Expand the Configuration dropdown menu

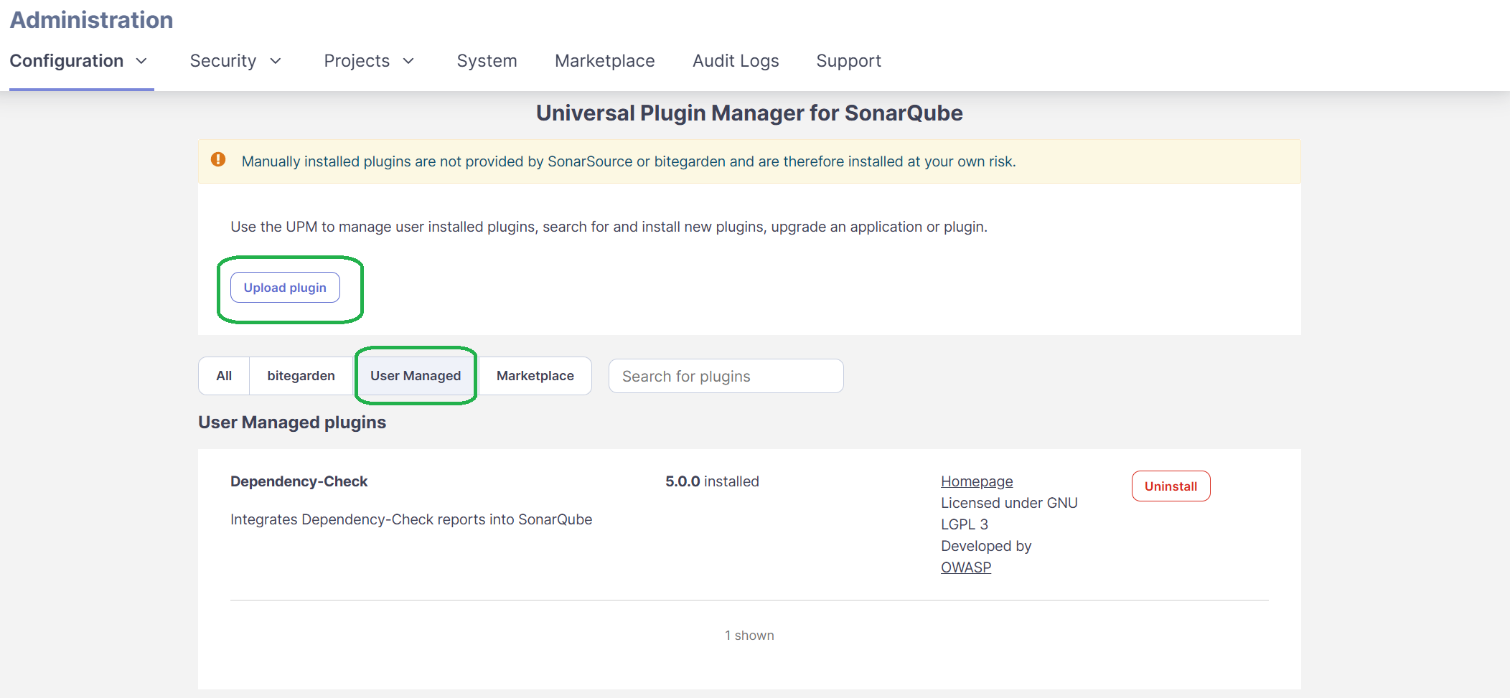78,61
